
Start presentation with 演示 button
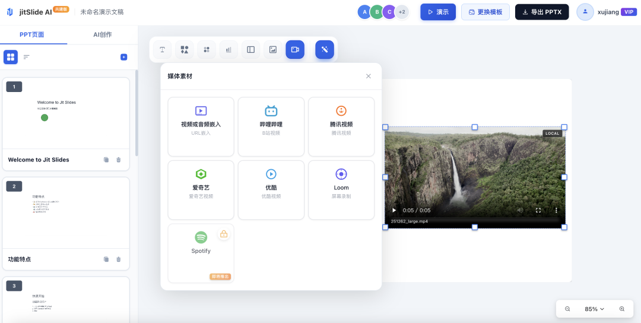438,12
